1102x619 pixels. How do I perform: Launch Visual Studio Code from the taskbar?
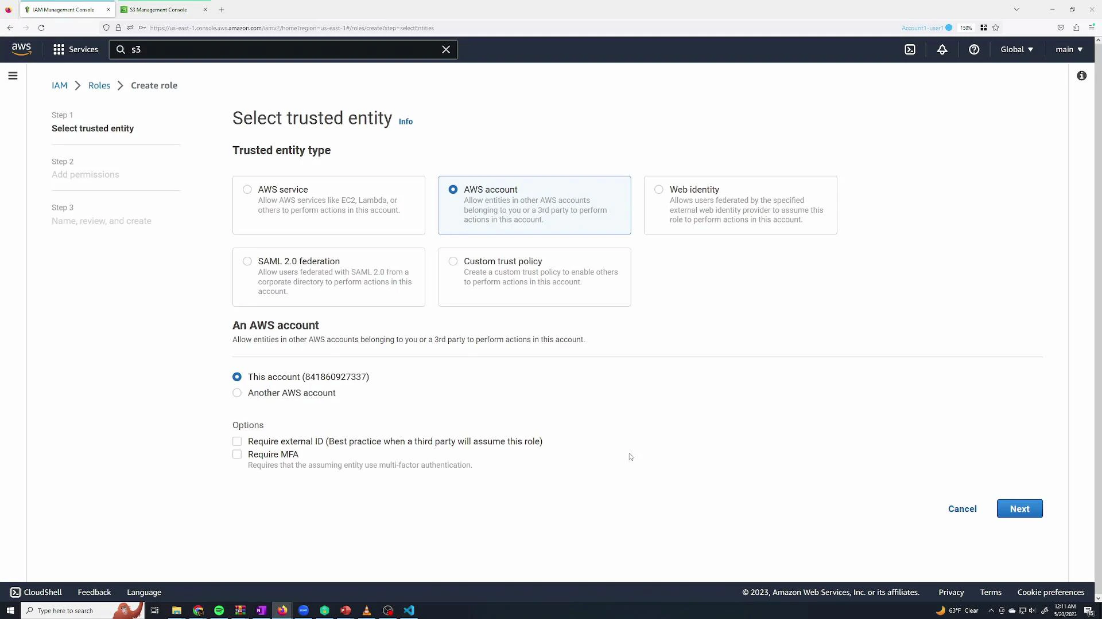click(409, 610)
